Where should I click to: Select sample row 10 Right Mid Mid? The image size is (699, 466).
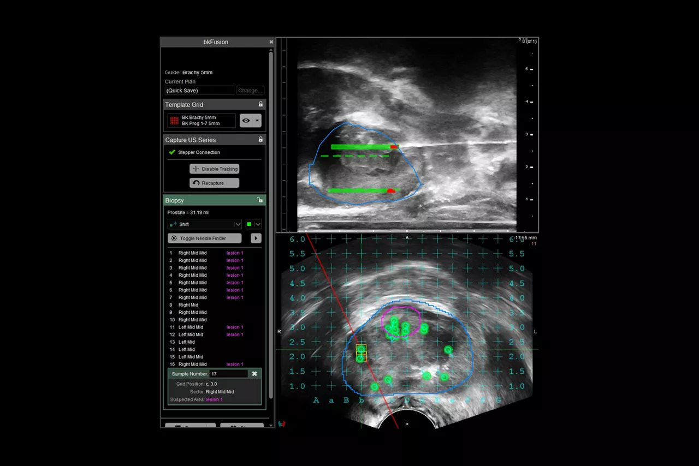pyautogui.click(x=214, y=320)
